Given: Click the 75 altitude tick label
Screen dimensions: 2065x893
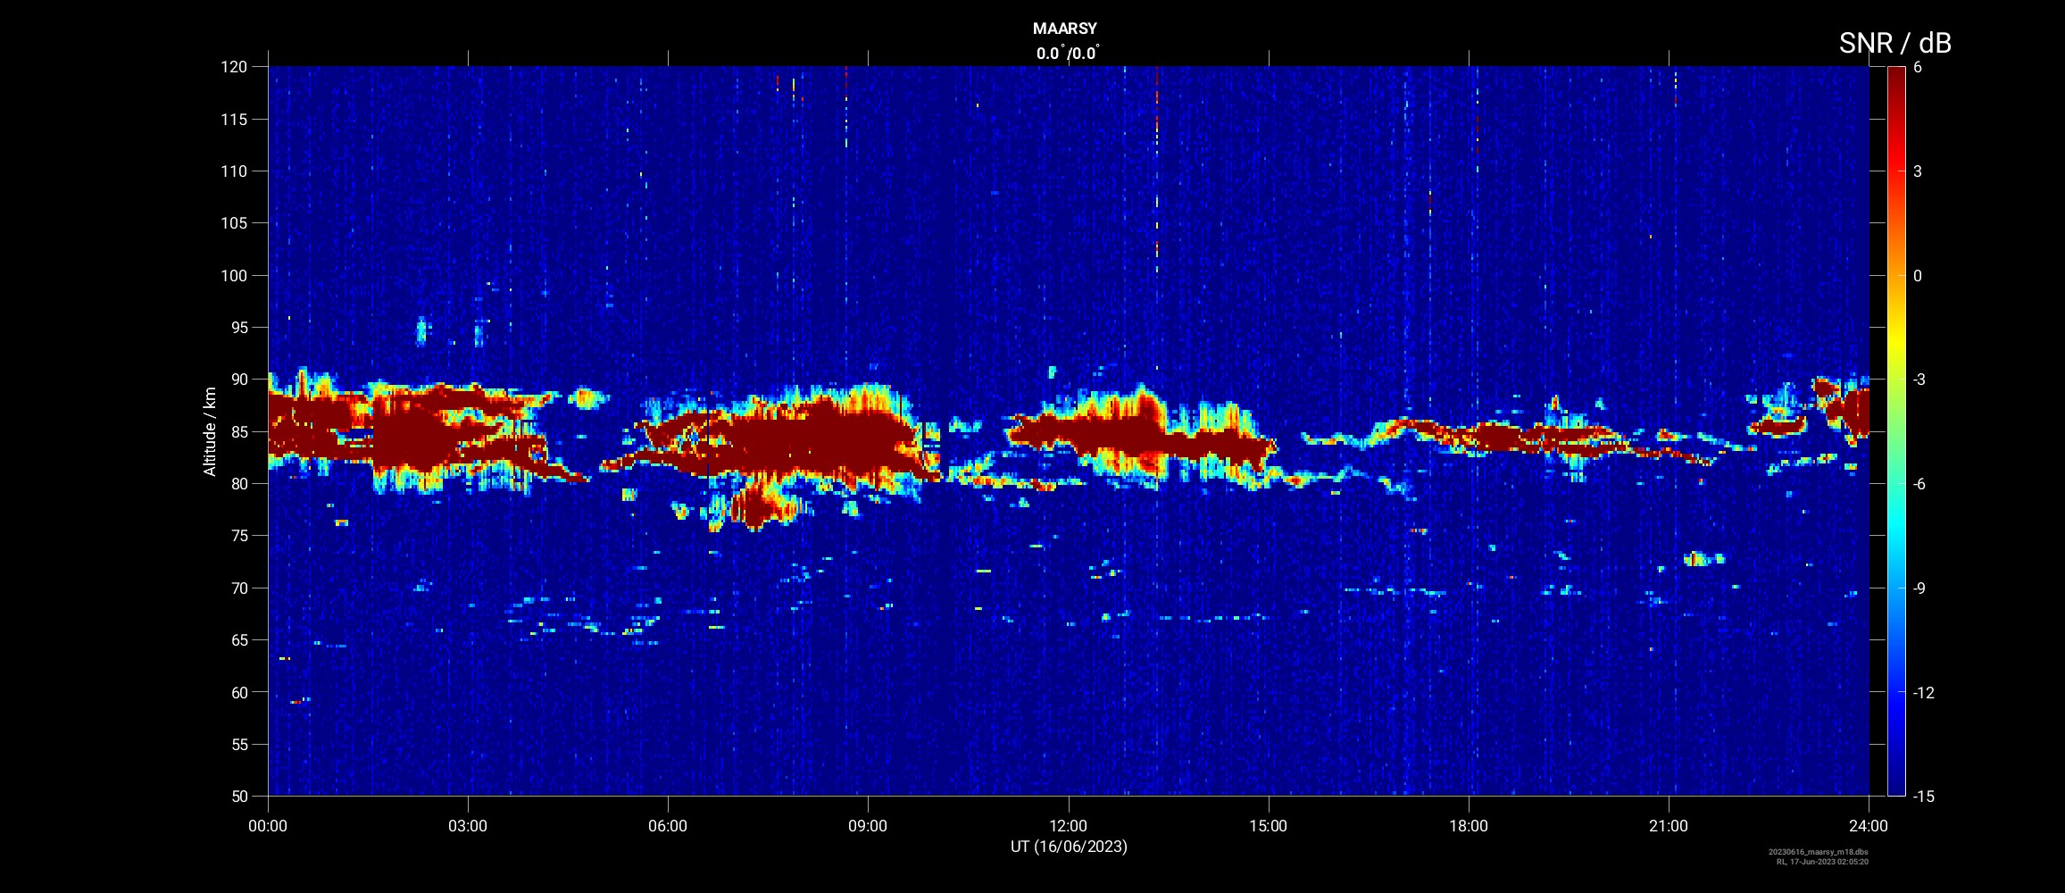Looking at the screenshot, I should click(238, 536).
